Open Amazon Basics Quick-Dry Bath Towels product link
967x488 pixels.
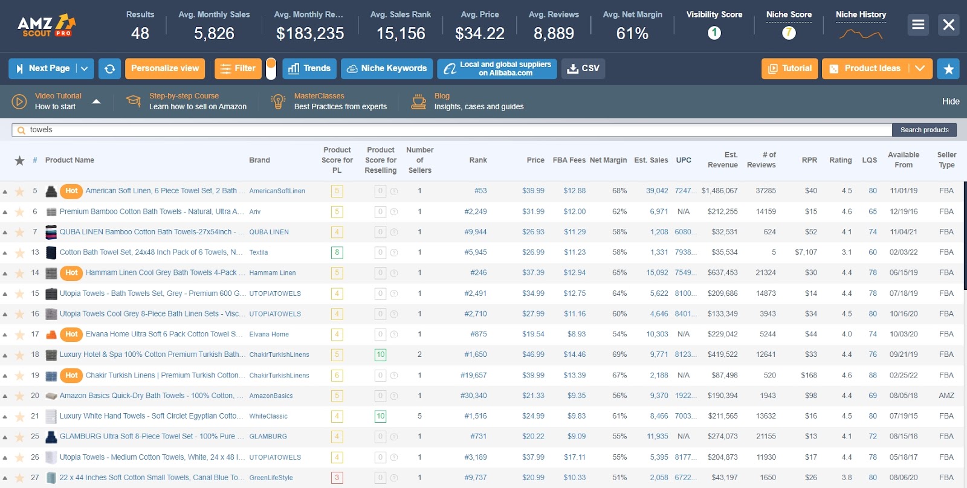pos(152,396)
